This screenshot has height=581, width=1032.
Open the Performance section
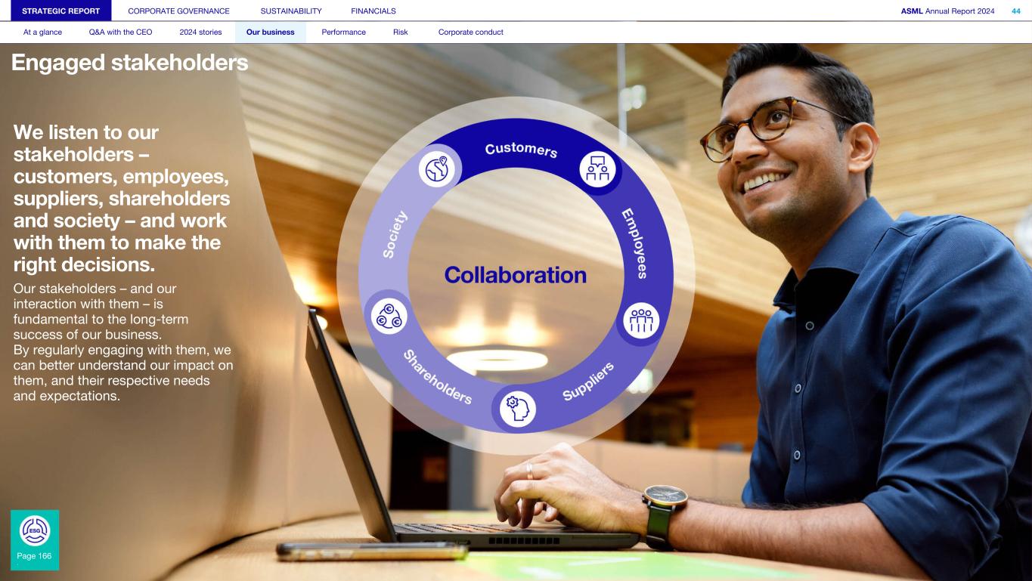(344, 32)
